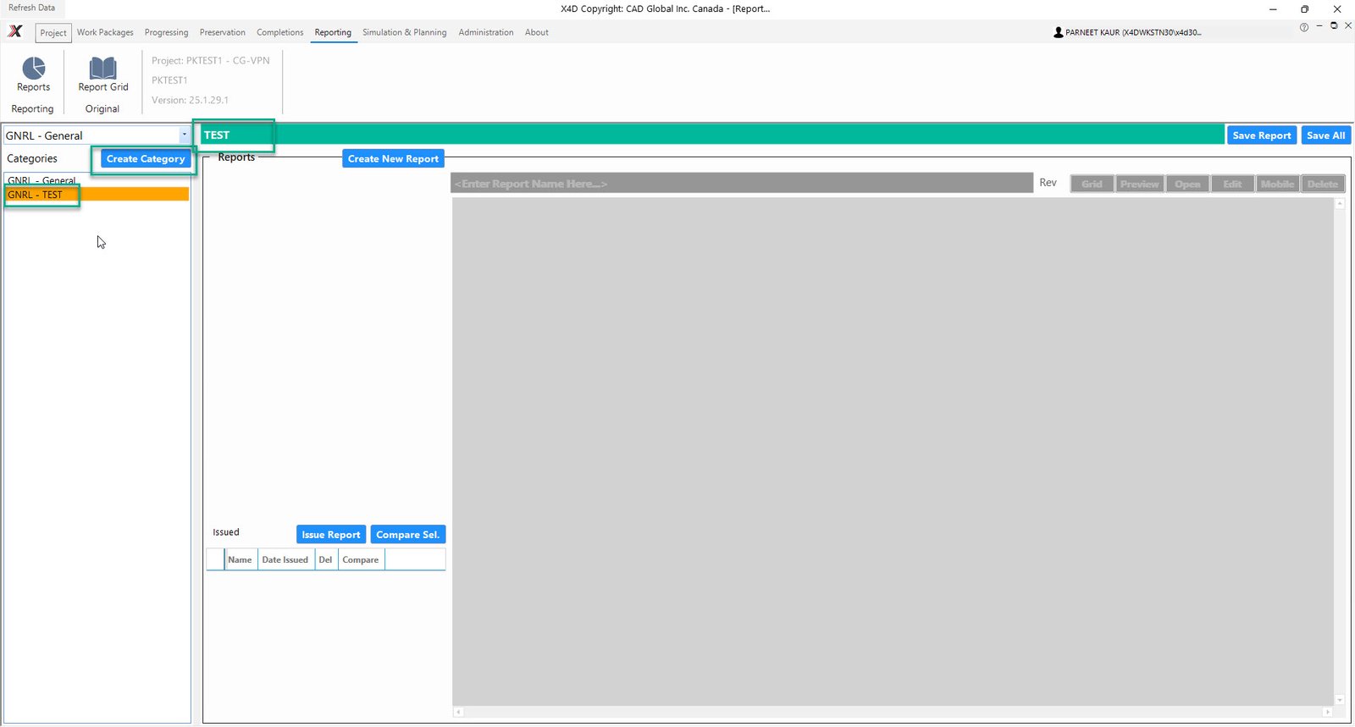This screenshot has height=727, width=1355.
Task: Click the report name input field
Action: 741,184
